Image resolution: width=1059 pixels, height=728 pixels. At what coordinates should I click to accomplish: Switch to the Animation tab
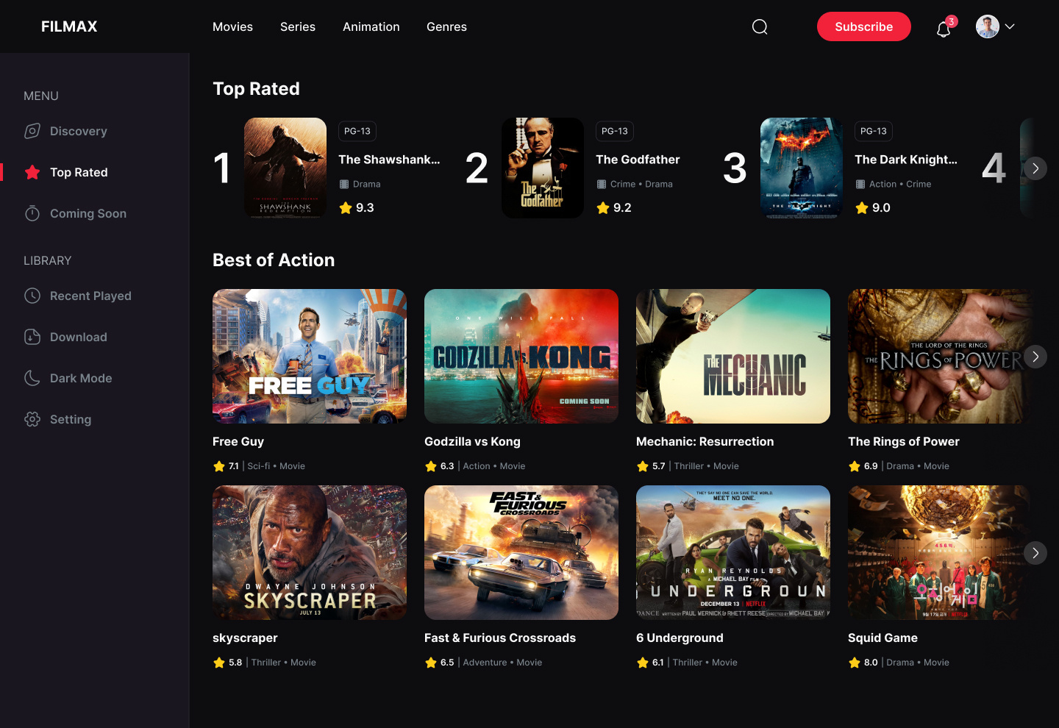(371, 26)
